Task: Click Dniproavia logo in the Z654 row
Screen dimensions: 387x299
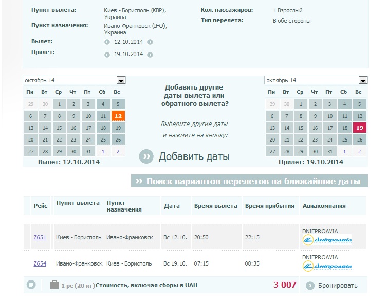Action: click(x=327, y=267)
